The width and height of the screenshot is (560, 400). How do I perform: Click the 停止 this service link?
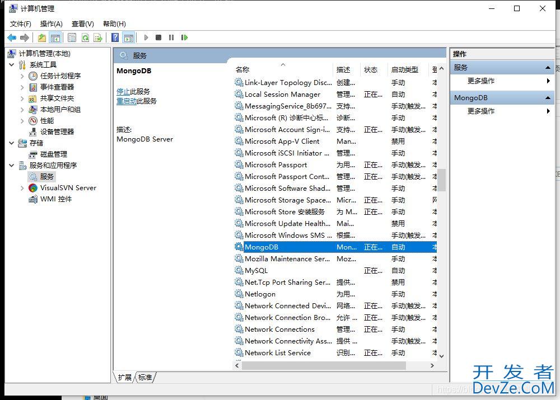(123, 92)
